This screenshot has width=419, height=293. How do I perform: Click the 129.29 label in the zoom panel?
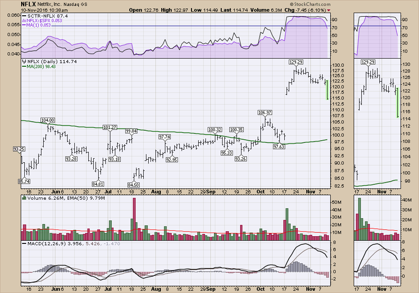click(368, 62)
